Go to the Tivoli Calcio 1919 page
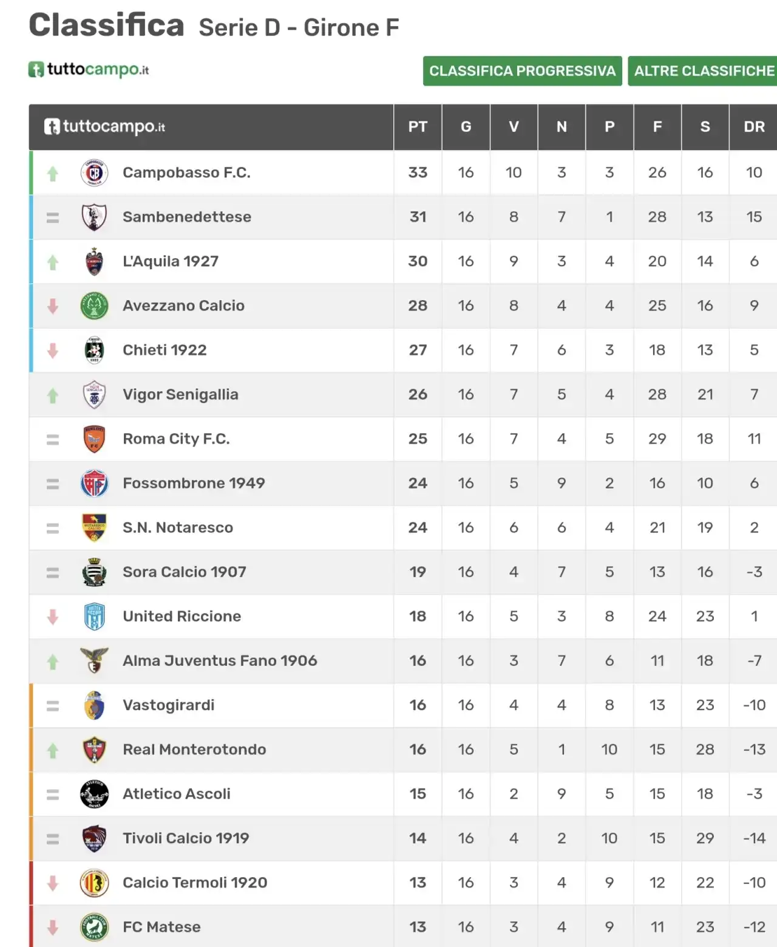The width and height of the screenshot is (777, 947). coord(186,838)
